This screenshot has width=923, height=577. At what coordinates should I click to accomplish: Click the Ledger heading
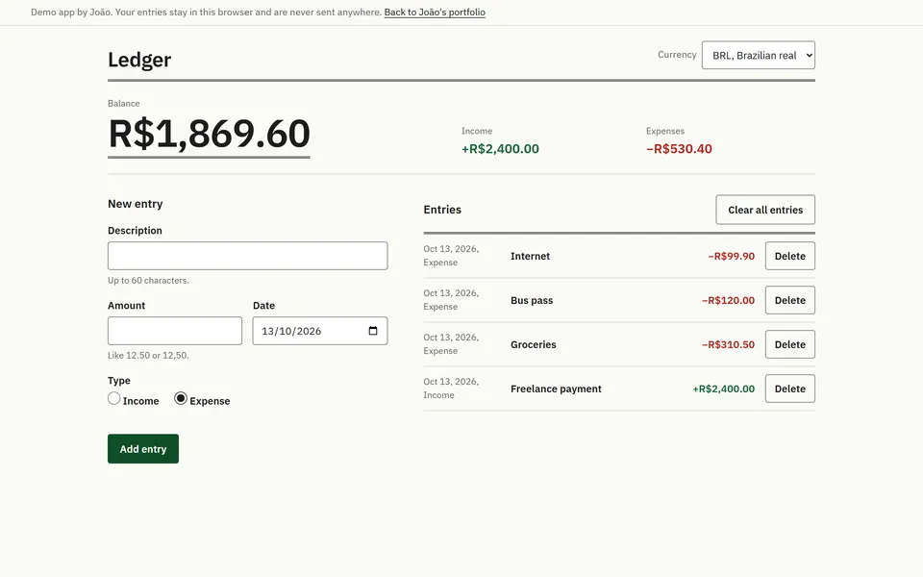click(139, 60)
